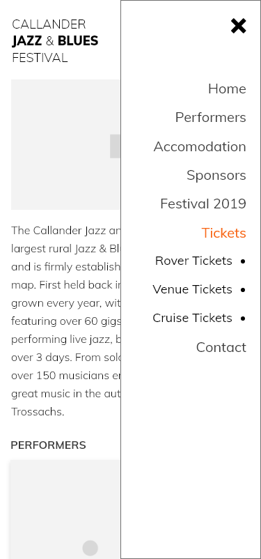Click the dark grey box on hero image
This screenshot has width=261, height=559.
(115, 146)
